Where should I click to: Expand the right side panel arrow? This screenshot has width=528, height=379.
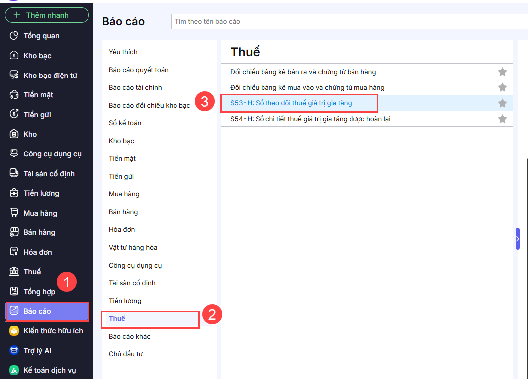click(518, 239)
